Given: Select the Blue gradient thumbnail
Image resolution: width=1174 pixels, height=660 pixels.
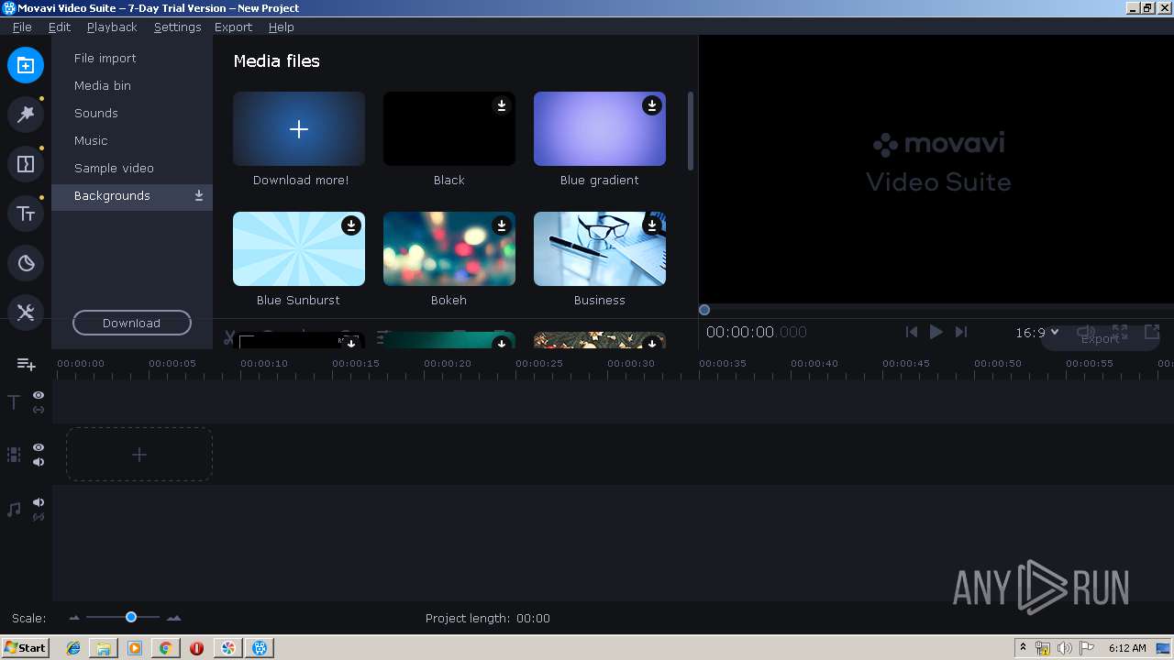Looking at the screenshot, I should pyautogui.click(x=600, y=128).
